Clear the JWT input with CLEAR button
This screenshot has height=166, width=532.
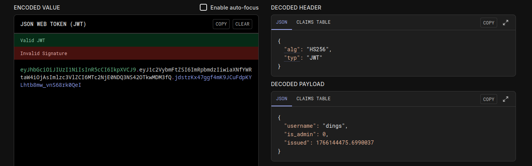pyautogui.click(x=242, y=24)
